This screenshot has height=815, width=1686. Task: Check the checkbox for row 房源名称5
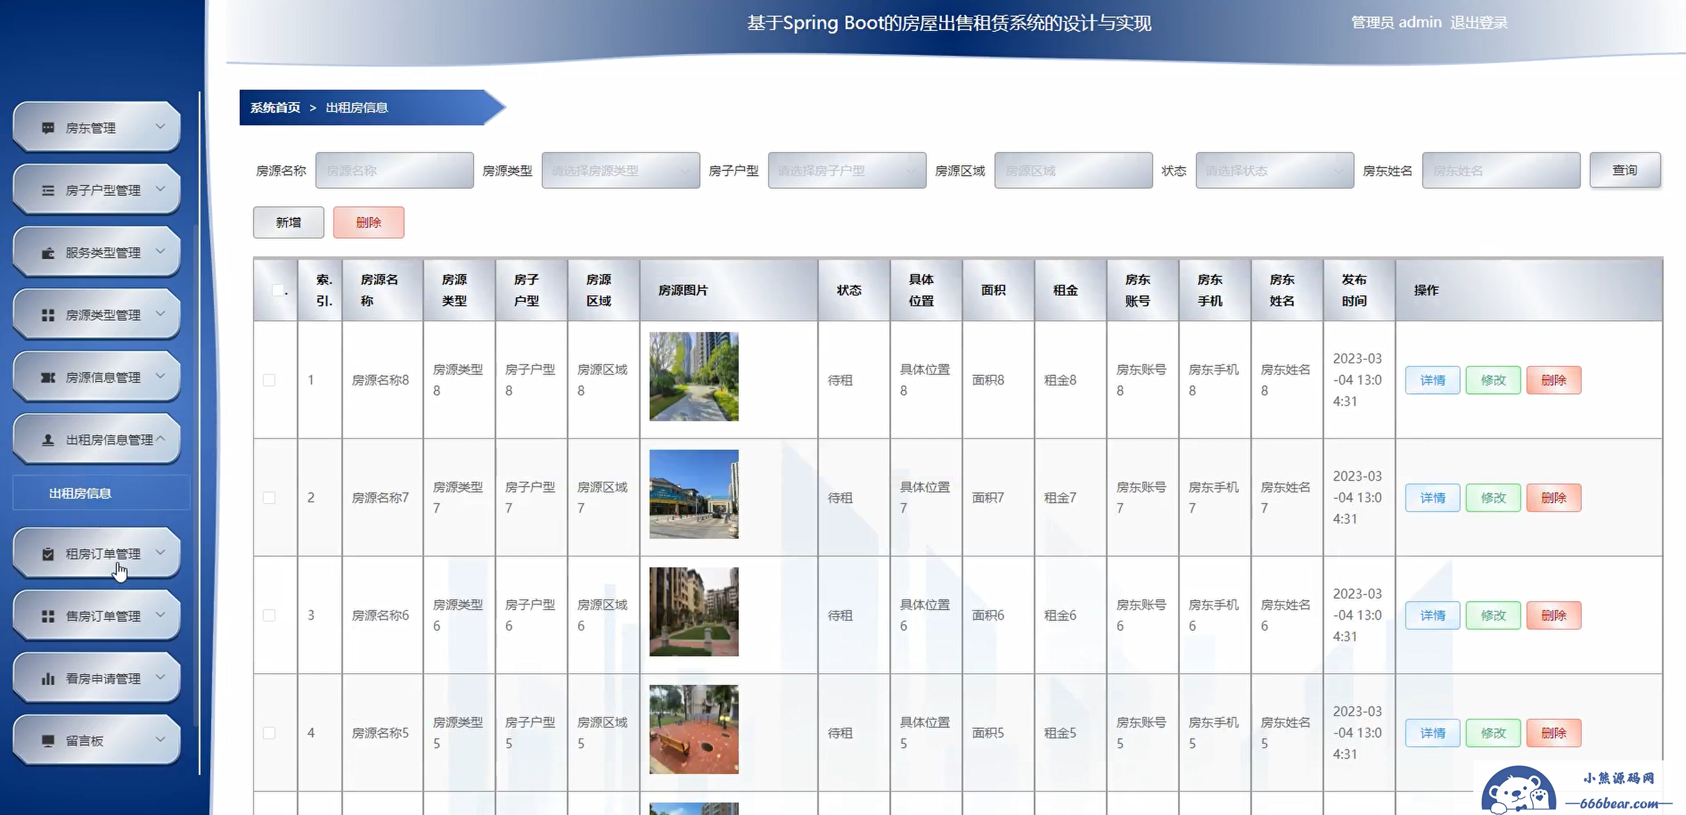point(269,733)
